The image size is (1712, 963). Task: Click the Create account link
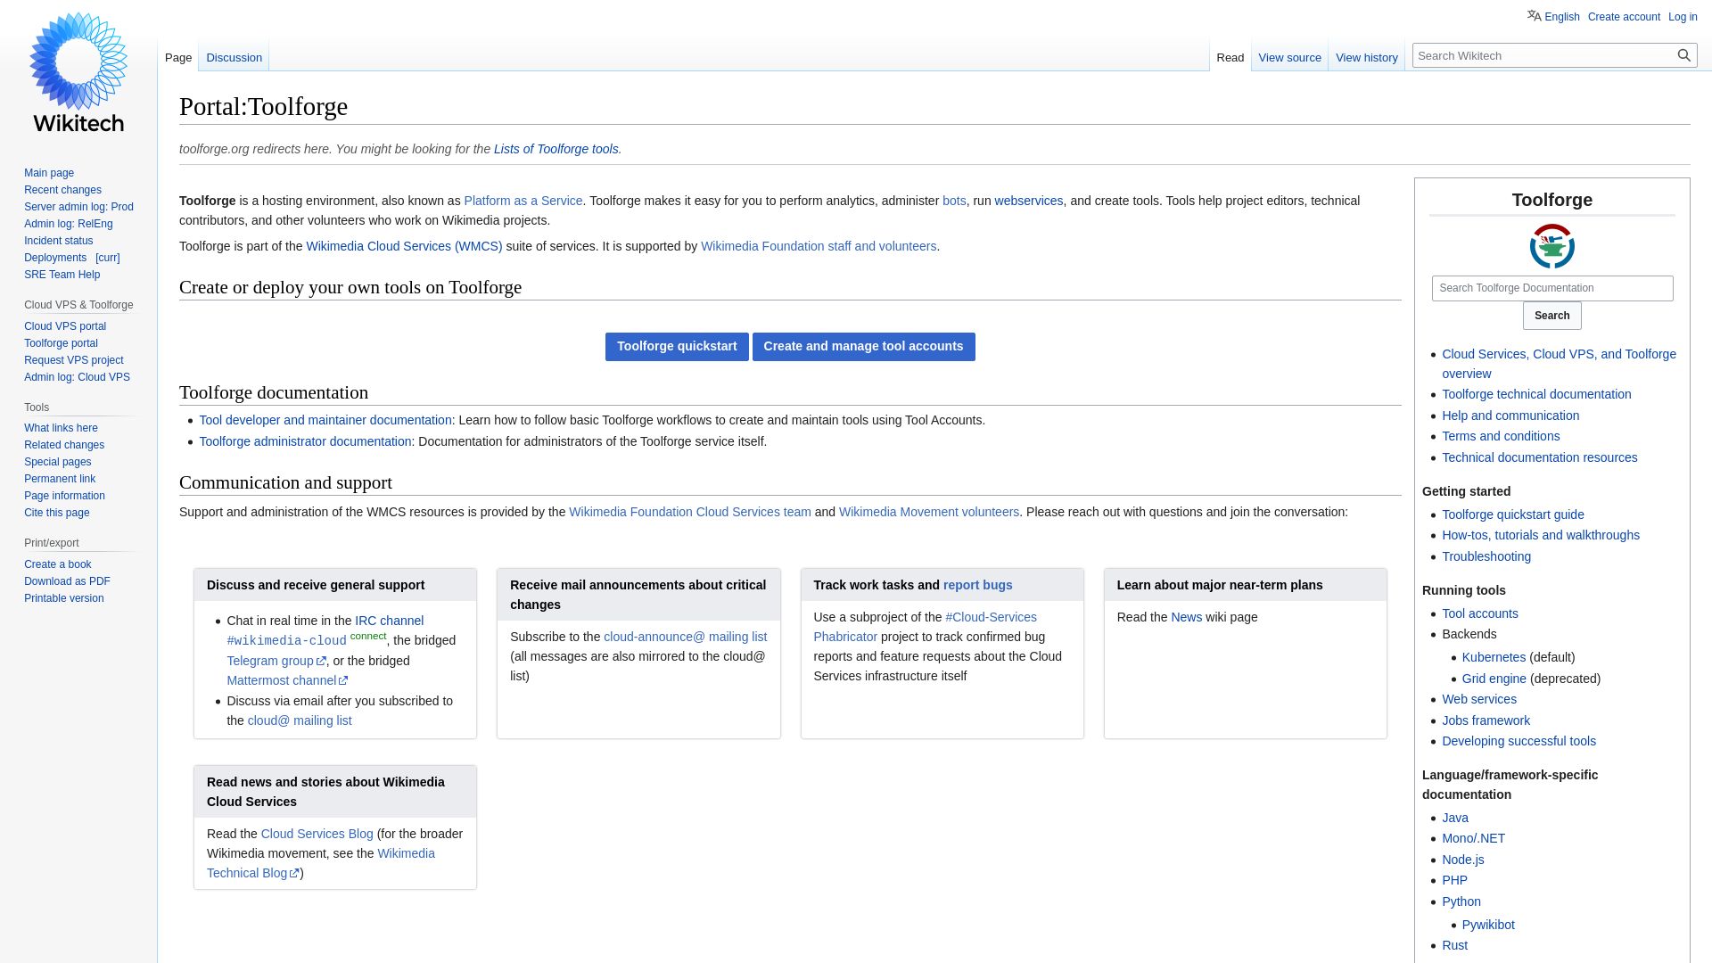1624,17
